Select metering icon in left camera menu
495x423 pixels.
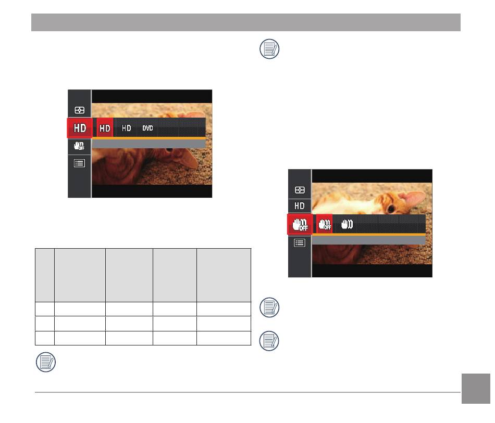point(80,110)
